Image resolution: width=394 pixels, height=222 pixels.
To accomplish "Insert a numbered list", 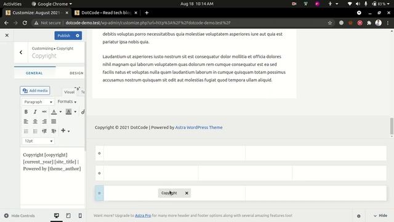I will point(26,131).
